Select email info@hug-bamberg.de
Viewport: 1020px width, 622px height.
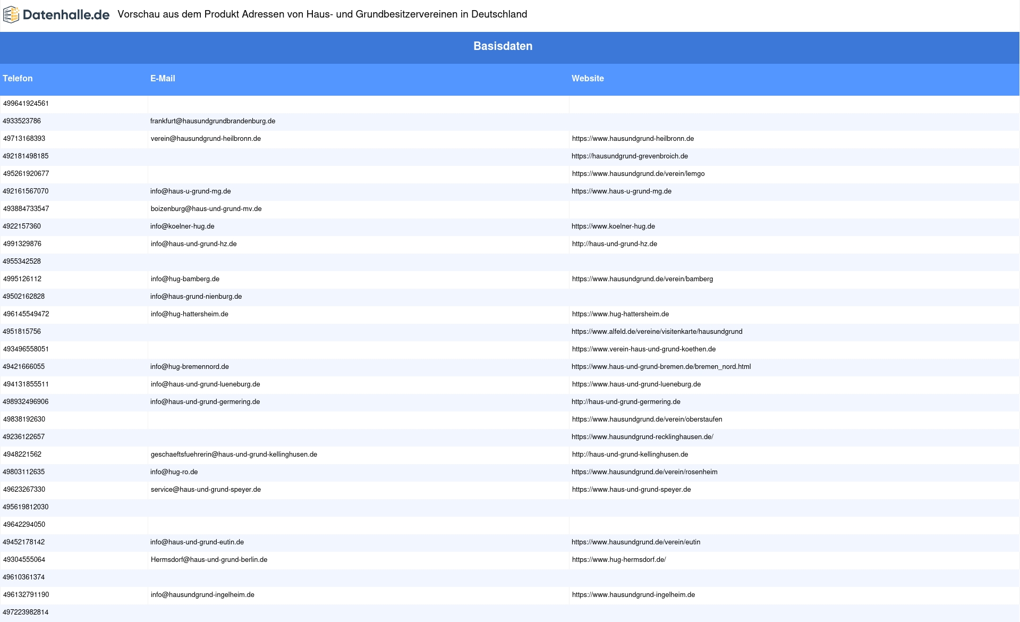tap(185, 279)
